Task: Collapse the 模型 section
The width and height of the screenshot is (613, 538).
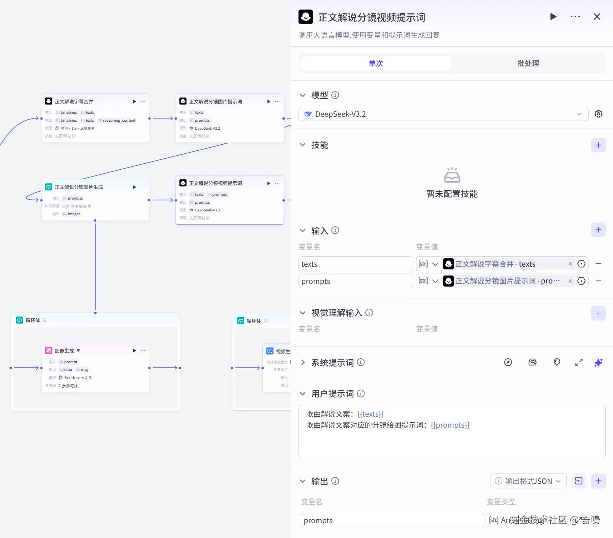Action: [303, 95]
